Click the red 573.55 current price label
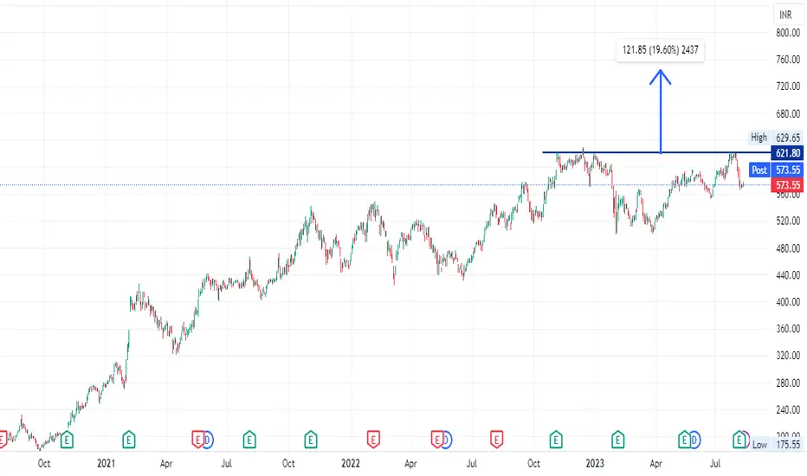Screen dimensions: 807x476 click(787, 185)
